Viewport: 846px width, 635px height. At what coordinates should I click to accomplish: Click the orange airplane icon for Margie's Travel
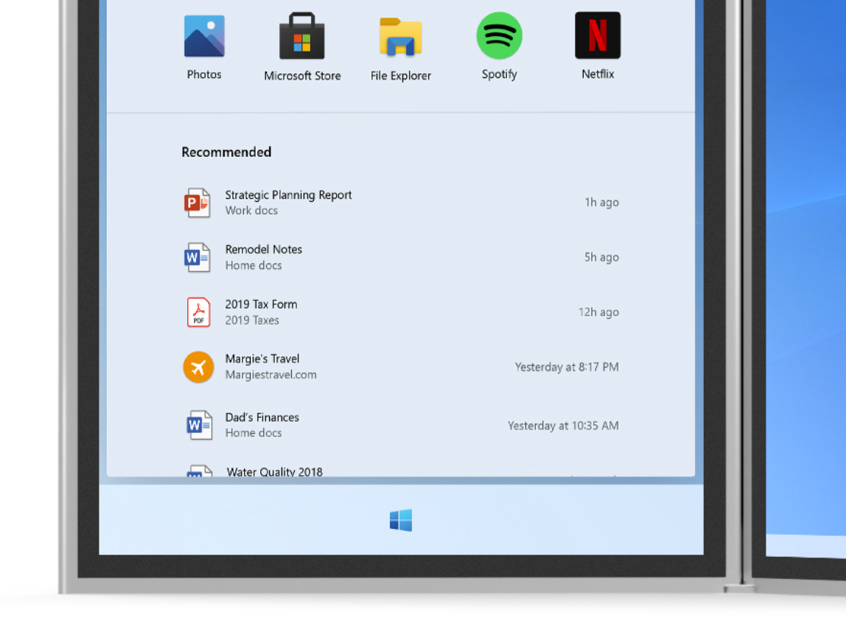198,367
